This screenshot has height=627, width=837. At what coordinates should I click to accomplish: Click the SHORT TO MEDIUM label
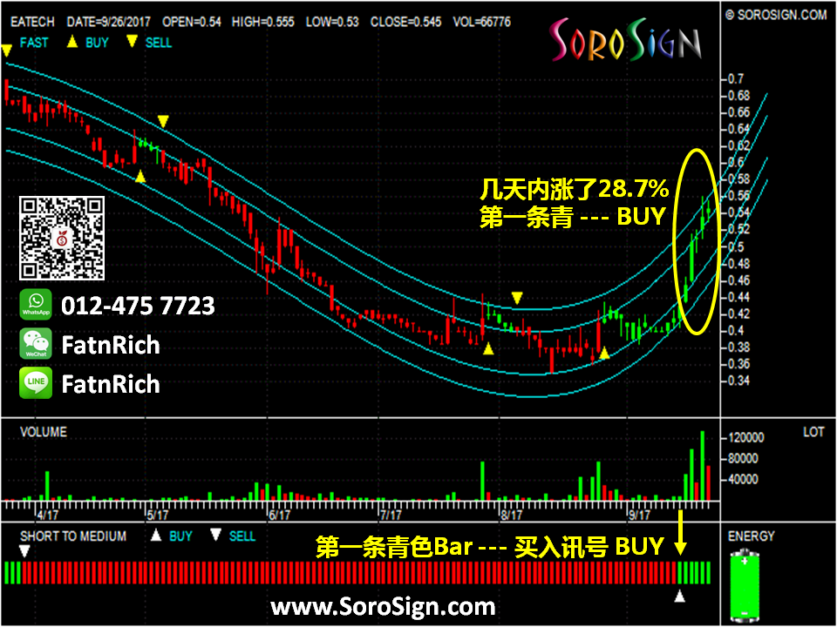click(73, 536)
